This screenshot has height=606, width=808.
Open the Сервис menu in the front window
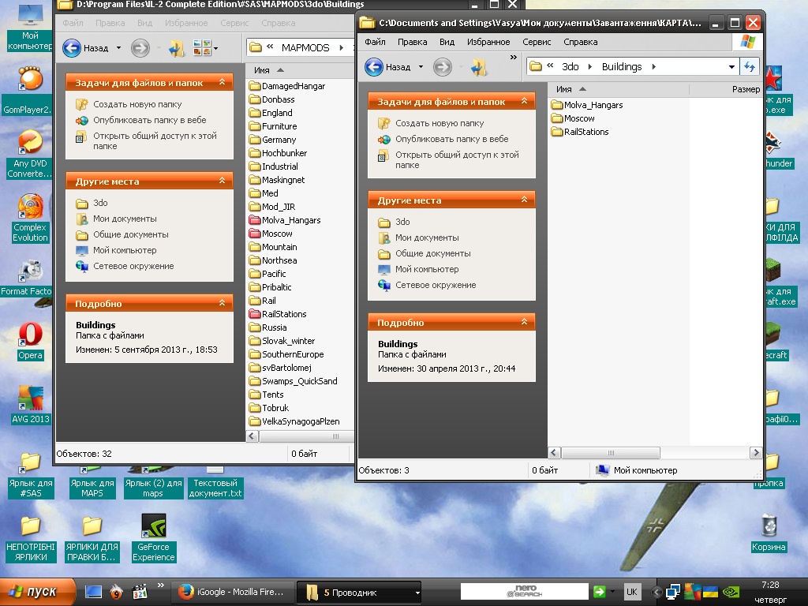(x=537, y=42)
